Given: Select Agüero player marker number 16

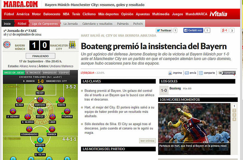Looking at the screenshot, I should coord(40,140).
